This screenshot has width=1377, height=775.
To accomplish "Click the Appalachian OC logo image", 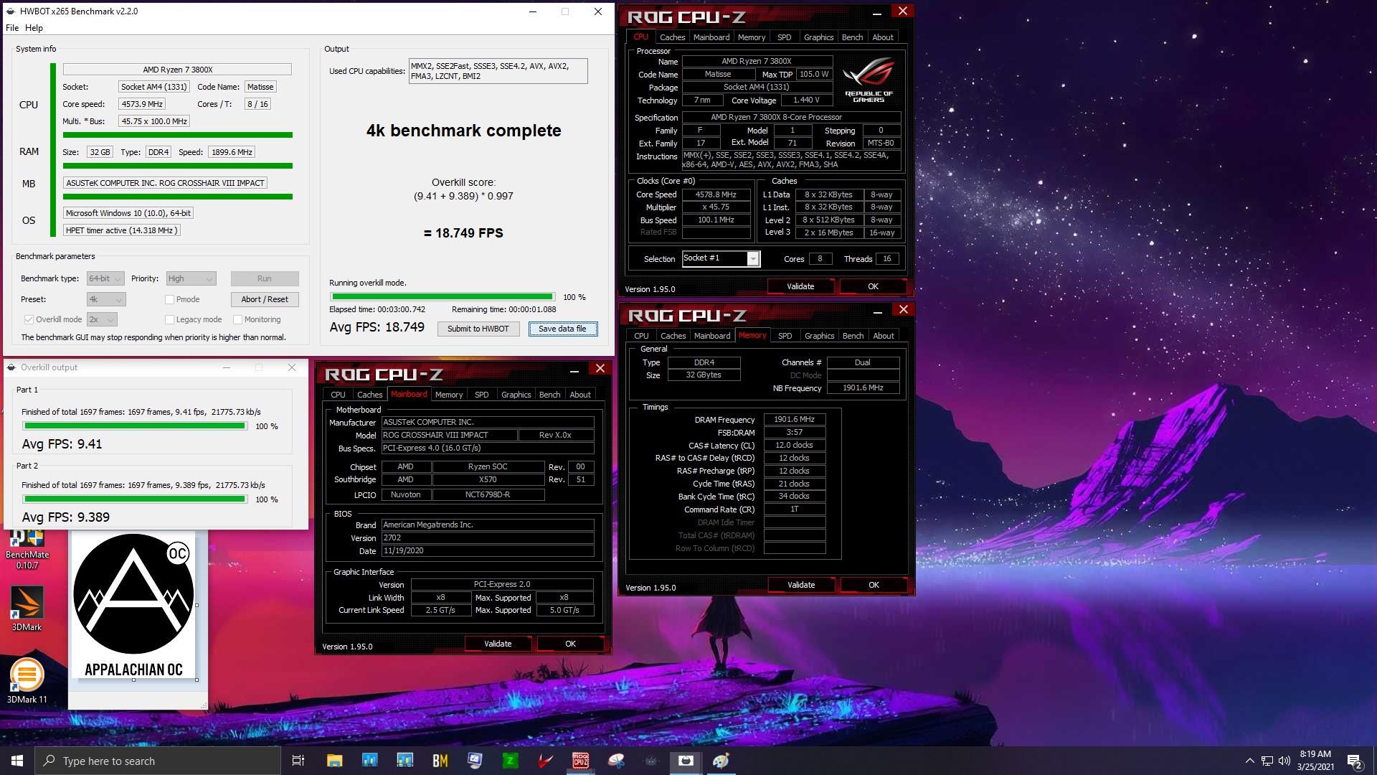I will click(134, 606).
